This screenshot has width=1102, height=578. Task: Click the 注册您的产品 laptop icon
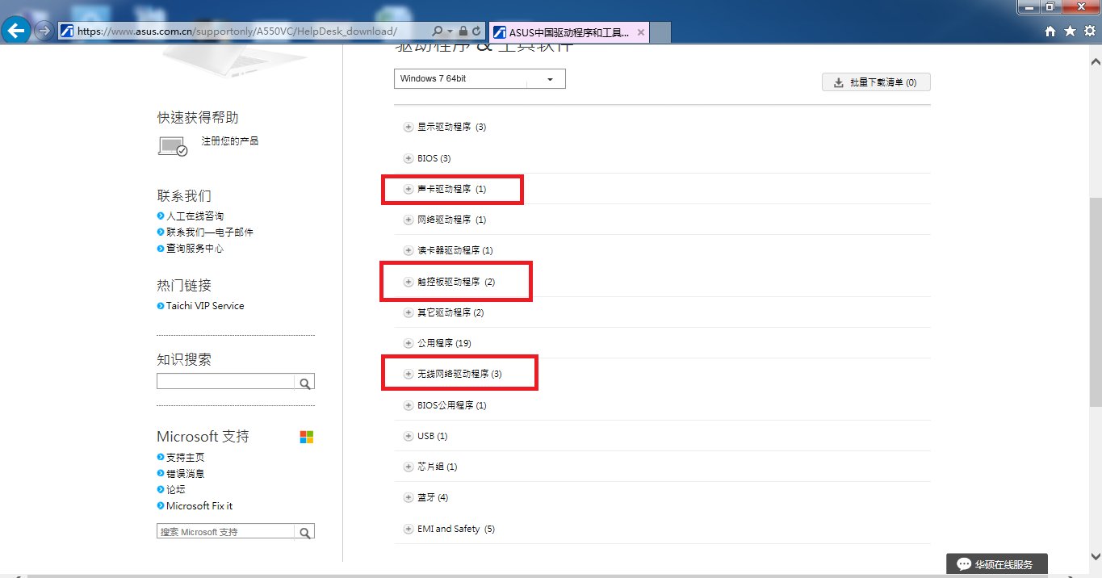172,146
